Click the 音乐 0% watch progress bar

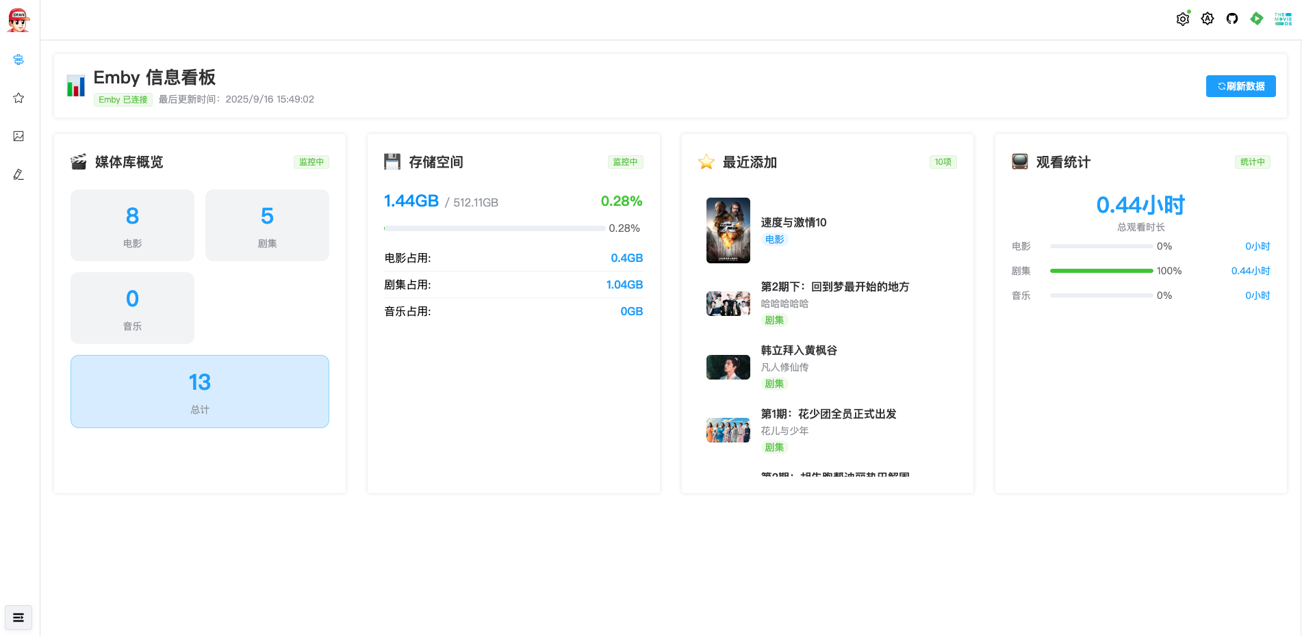1101,295
